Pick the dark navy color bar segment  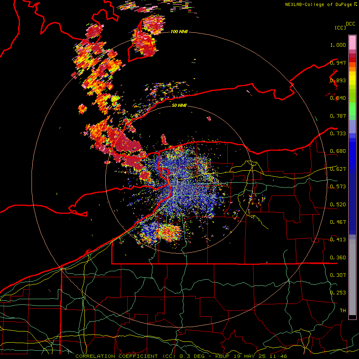352,204
